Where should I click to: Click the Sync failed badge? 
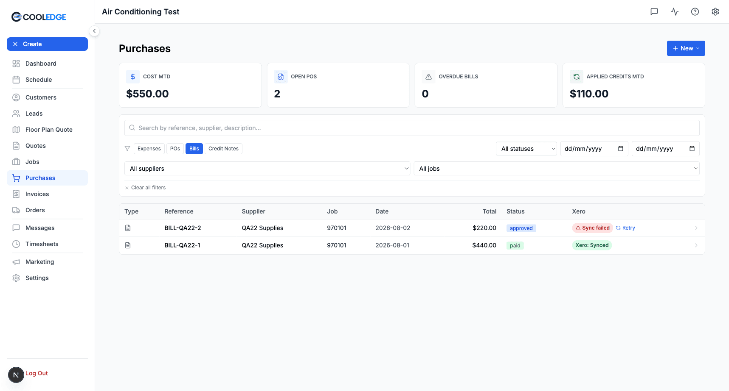592,228
